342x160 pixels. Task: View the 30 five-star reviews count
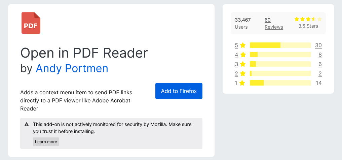click(318, 45)
